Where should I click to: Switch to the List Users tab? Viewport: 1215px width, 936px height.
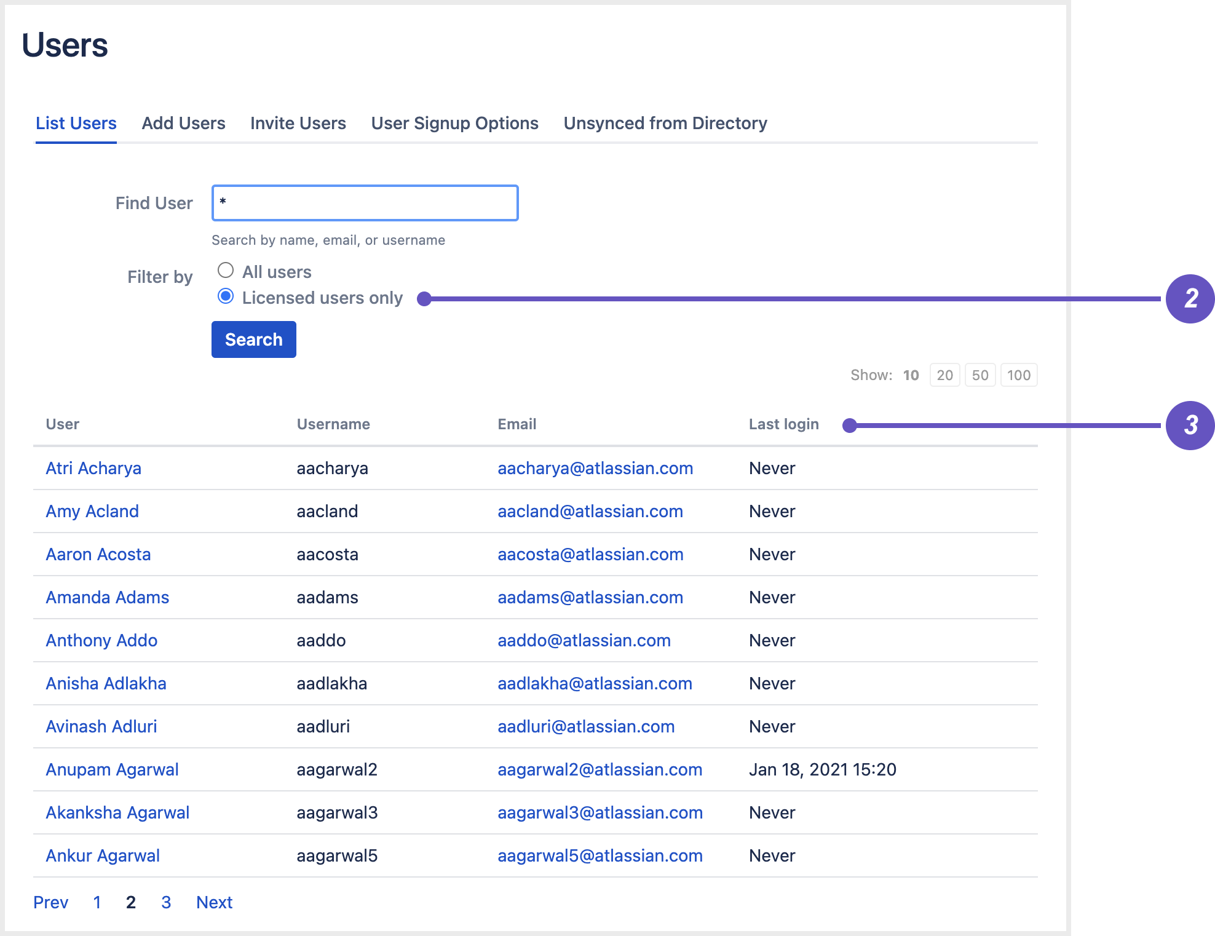pyautogui.click(x=76, y=123)
